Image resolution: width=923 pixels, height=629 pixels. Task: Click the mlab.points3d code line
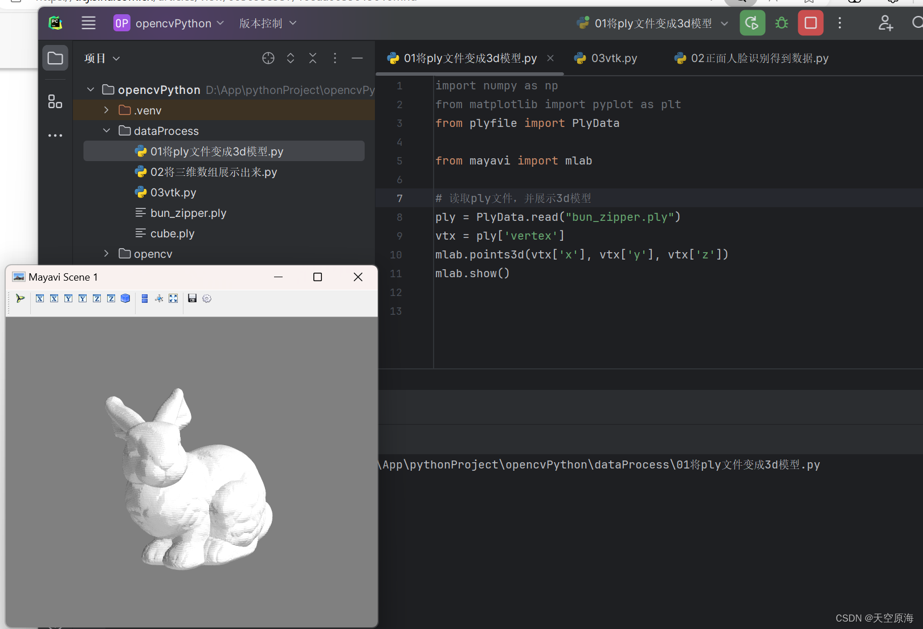582,254
